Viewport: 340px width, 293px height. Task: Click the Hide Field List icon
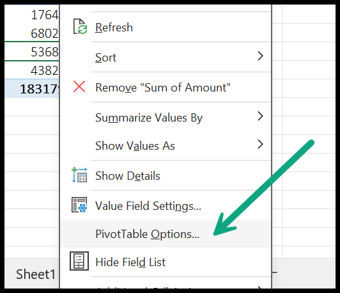point(79,261)
